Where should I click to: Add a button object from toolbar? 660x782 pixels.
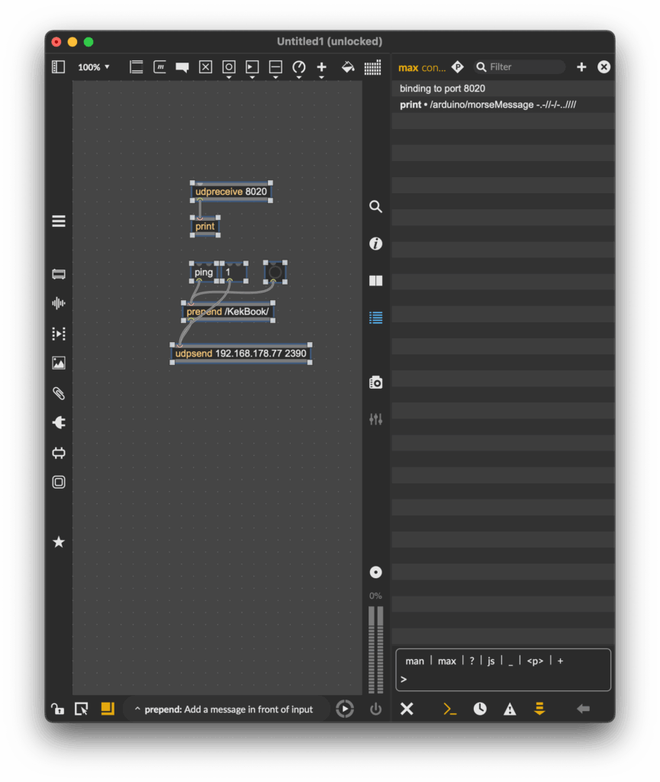click(x=229, y=67)
